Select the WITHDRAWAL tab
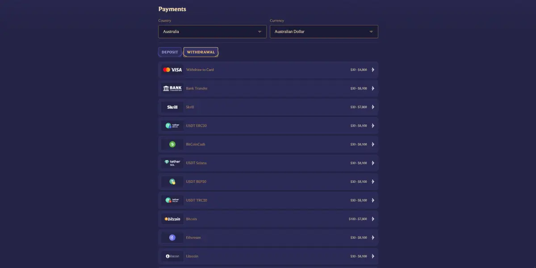This screenshot has height=268, width=536. [x=201, y=52]
